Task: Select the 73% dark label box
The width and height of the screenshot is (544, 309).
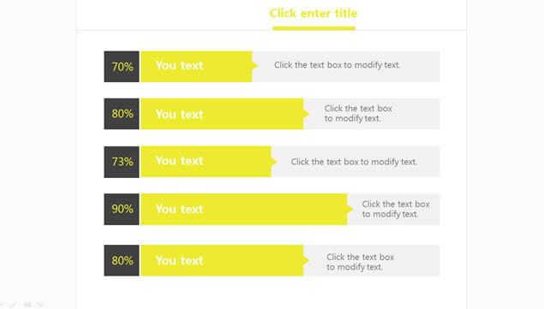Action: point(122,162)
